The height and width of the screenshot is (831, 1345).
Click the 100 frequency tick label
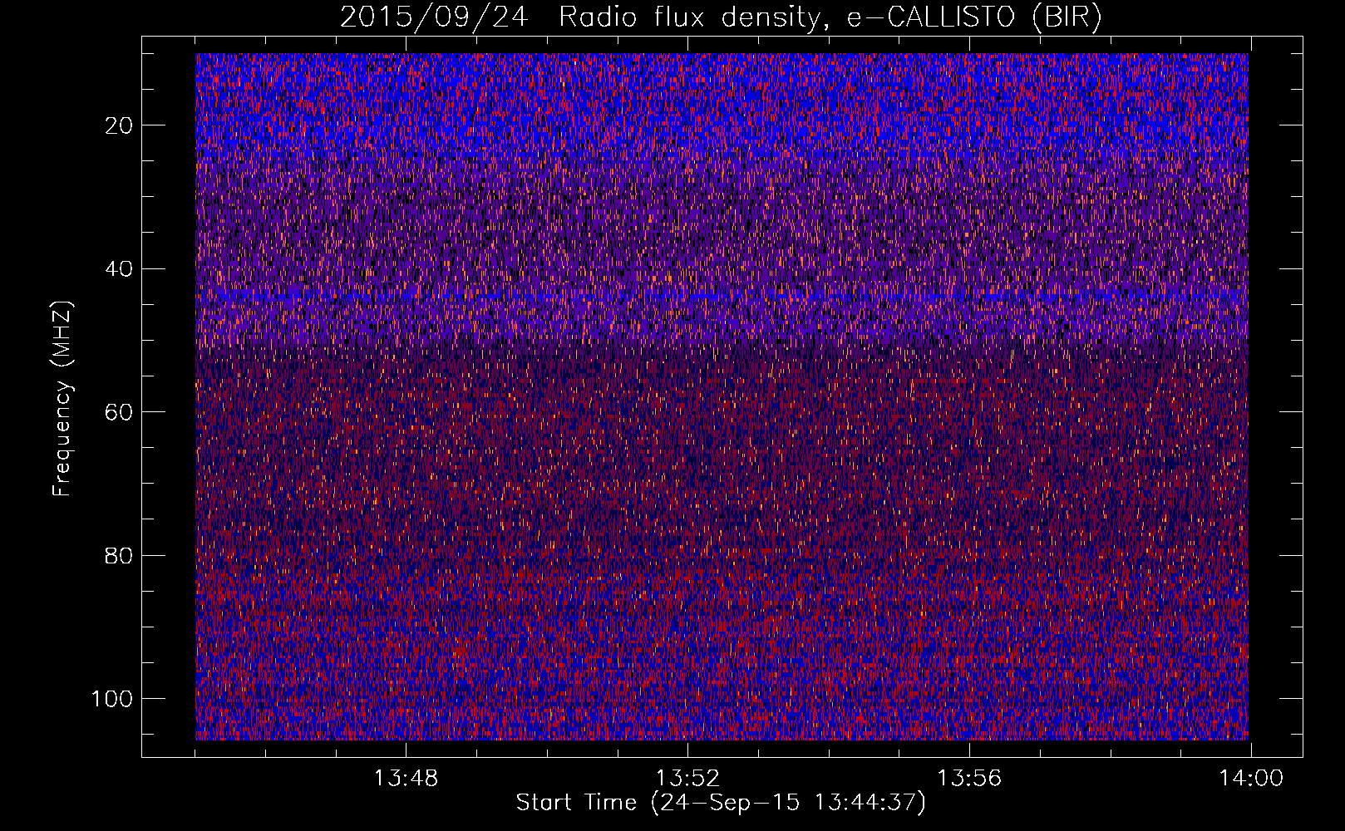coord(112,699)
